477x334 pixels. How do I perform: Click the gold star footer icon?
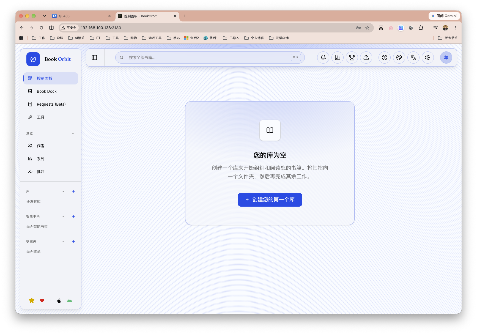(32, 300)
